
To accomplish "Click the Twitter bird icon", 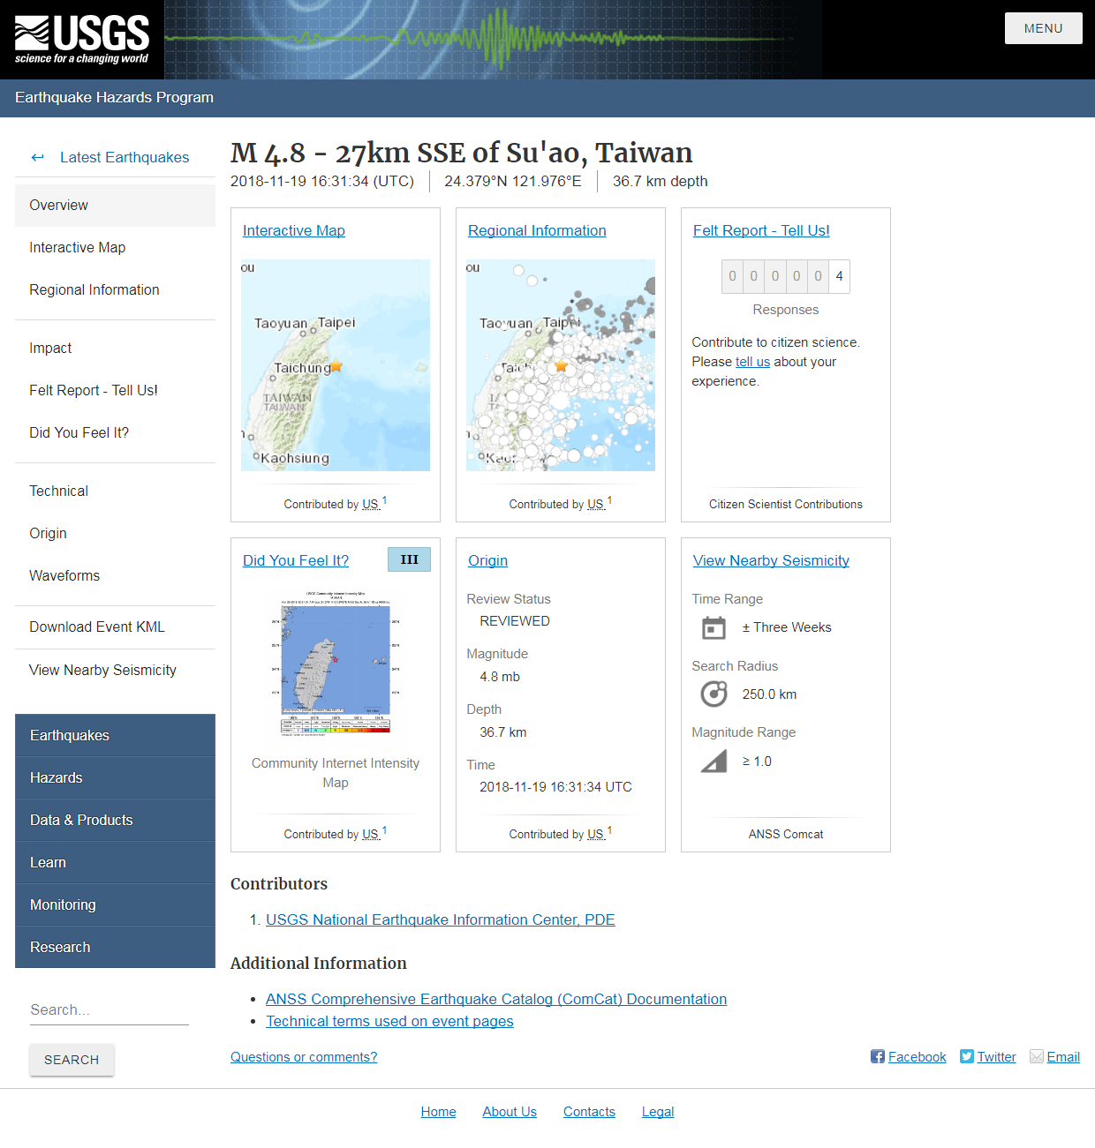I will pos(967,1056).
